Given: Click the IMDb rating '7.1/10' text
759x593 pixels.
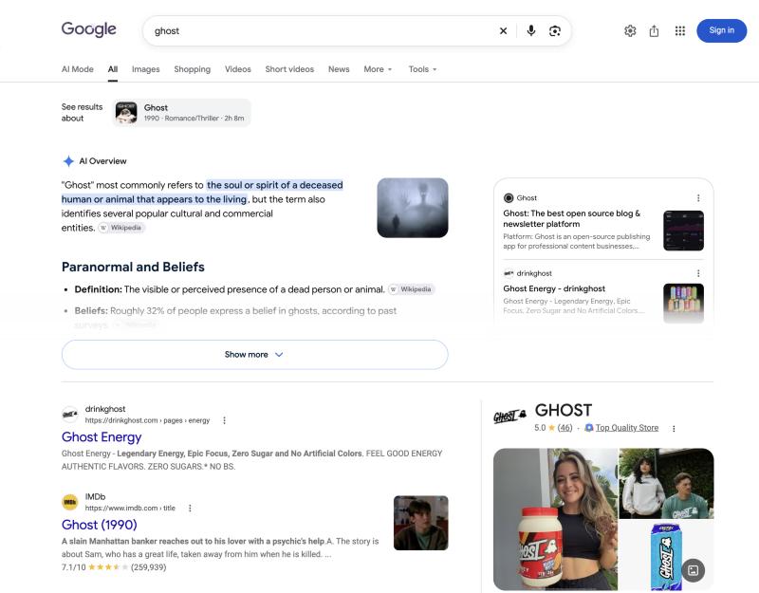Looking at the screenshot, I should 74,567.
